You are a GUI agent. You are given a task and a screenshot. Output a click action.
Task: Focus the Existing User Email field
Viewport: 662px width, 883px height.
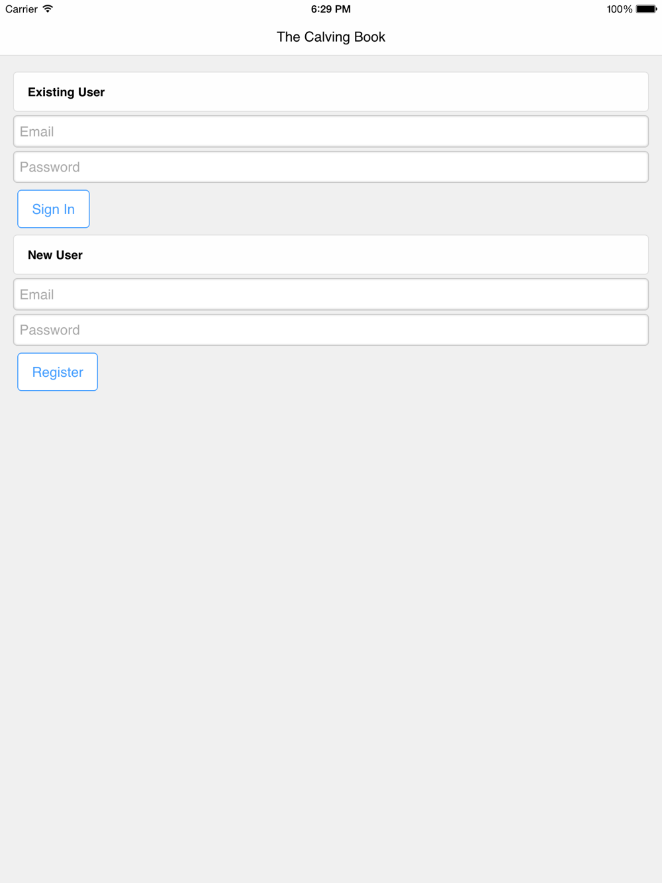point(330,132)
